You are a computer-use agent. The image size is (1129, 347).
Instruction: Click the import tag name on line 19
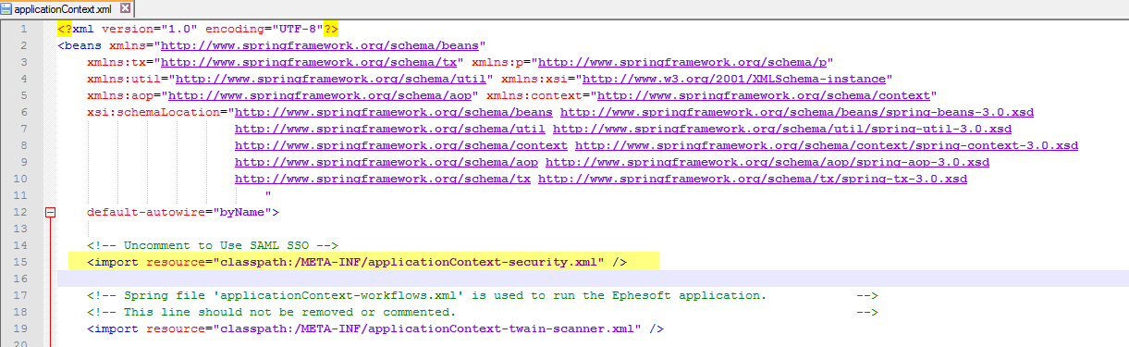(x=117, y=328)
